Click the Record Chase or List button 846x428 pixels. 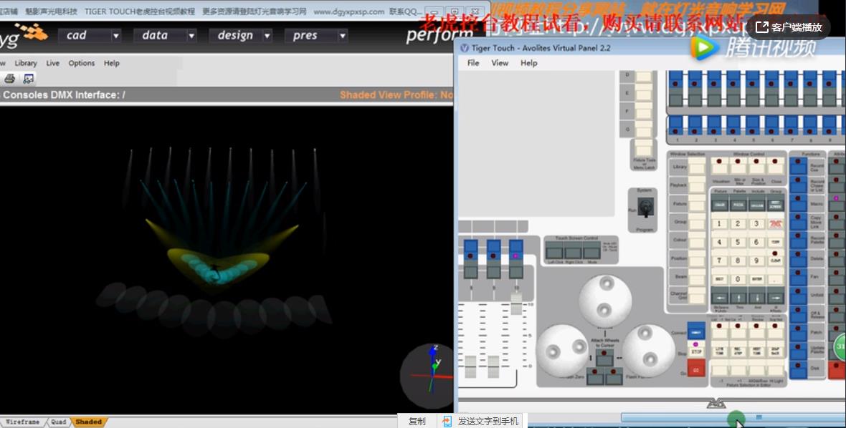click(x=799, y=186)
